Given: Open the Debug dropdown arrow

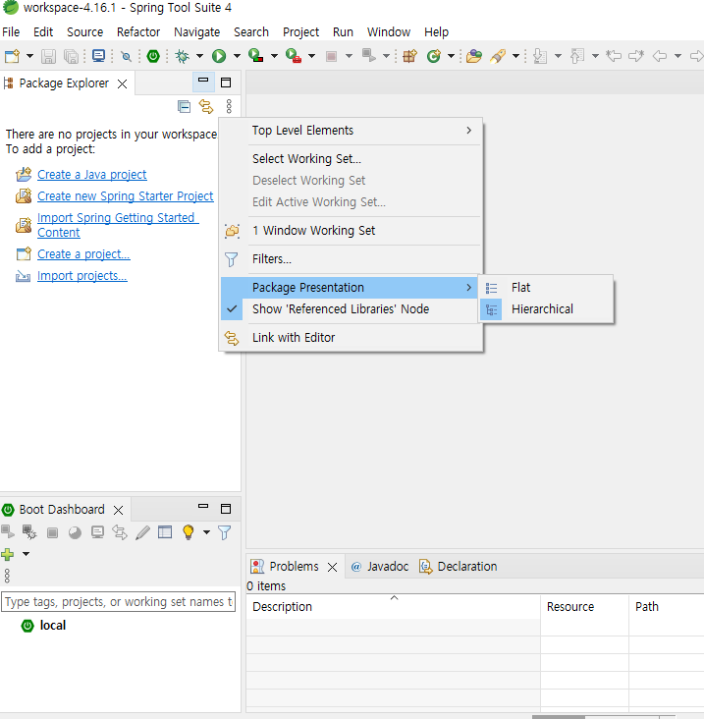Looking at the screenshot, I should click(x=200, y=56).
